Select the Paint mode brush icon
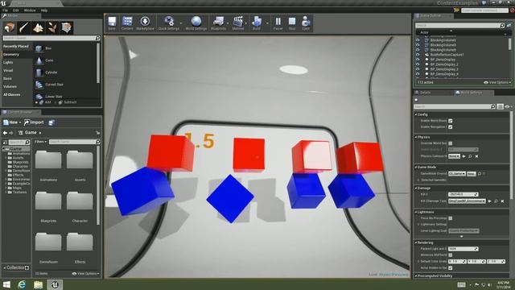The width and height of the screenshot is (515, 290). [23, 27]
